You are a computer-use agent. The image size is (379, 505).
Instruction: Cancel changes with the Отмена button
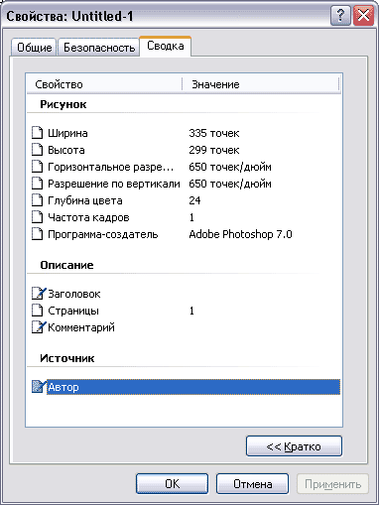click(x=252, y=484)
